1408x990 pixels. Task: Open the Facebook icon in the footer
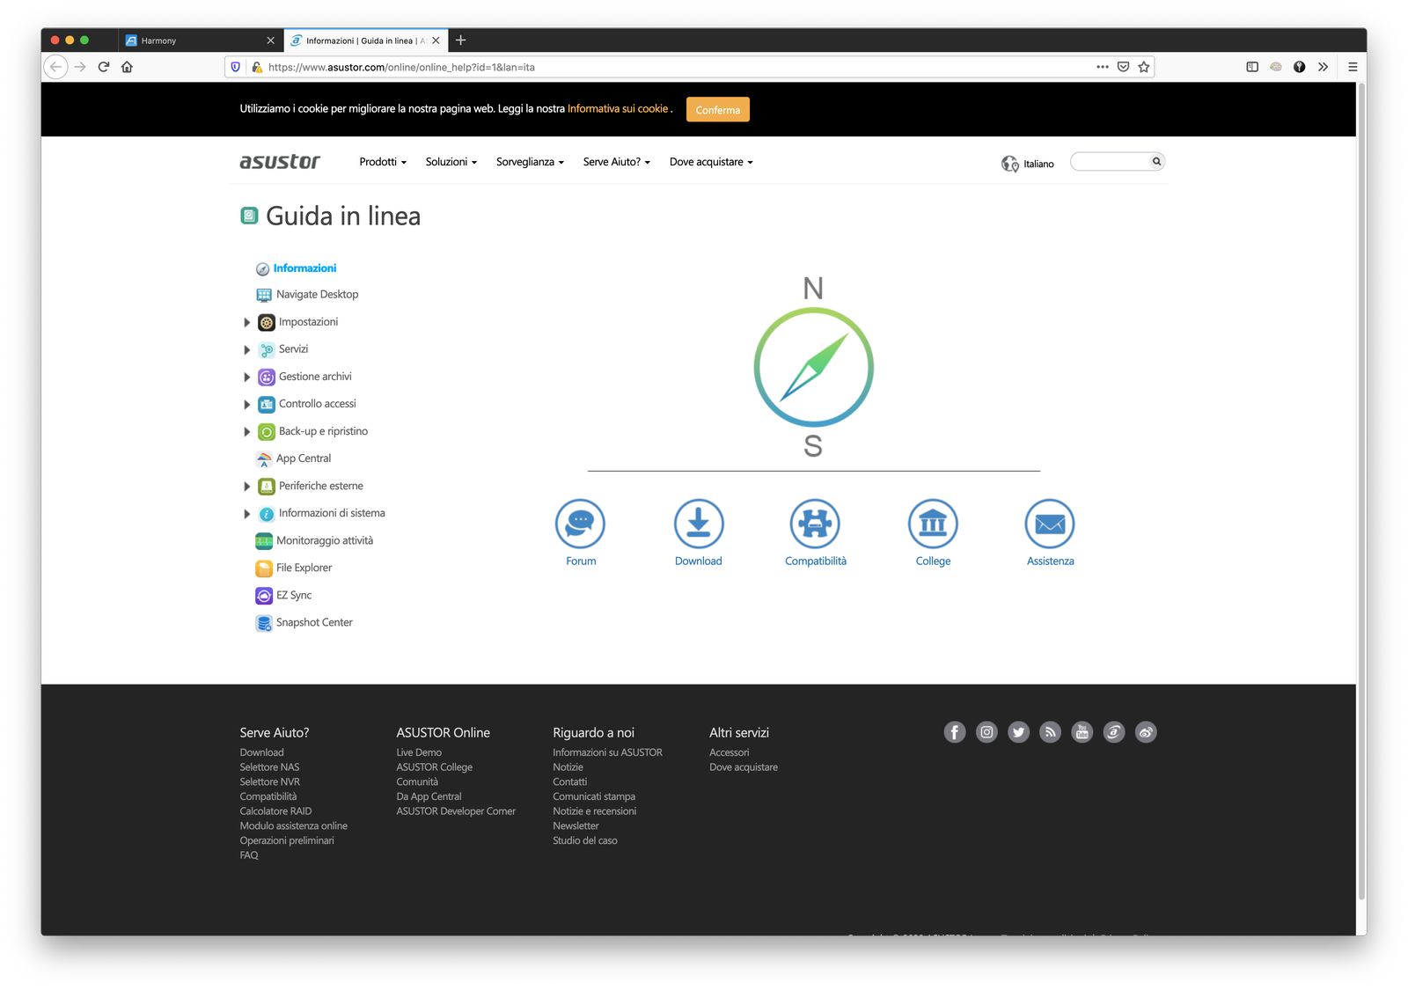coord(955,732)
